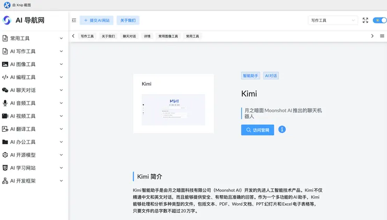
Task: Collapse sidebar with the hamburger icon
Action: [x=74, y=20]
